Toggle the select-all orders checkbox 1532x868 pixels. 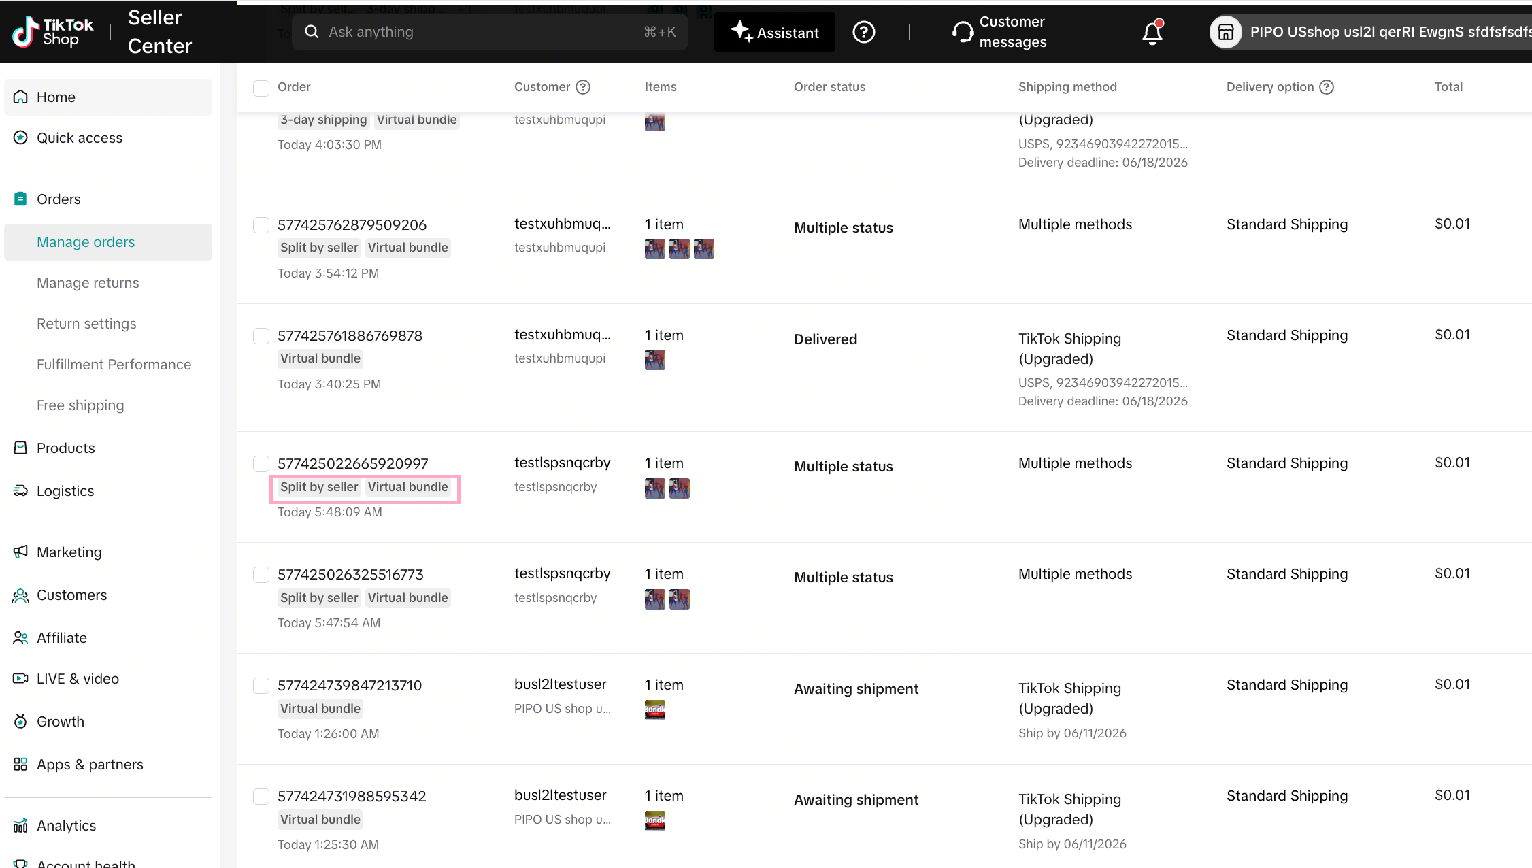(x=261, y=88)
